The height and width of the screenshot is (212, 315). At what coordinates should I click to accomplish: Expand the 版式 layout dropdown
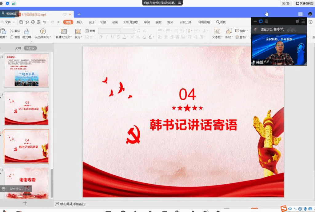coord(78,37)
